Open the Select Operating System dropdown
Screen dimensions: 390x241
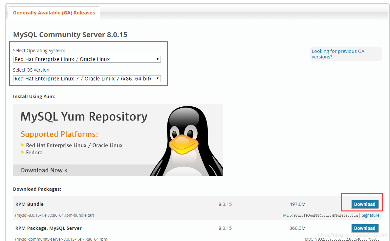click(87, 59)
